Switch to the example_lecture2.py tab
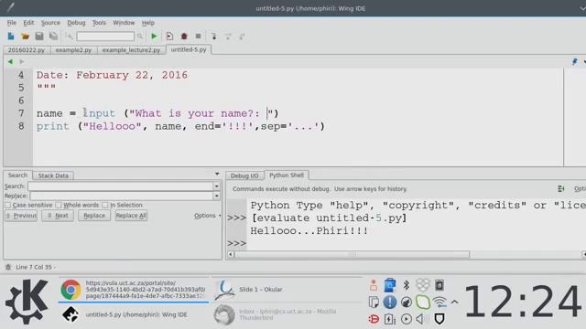The width and height of the screenshot is (586, 329). point(131,50)
